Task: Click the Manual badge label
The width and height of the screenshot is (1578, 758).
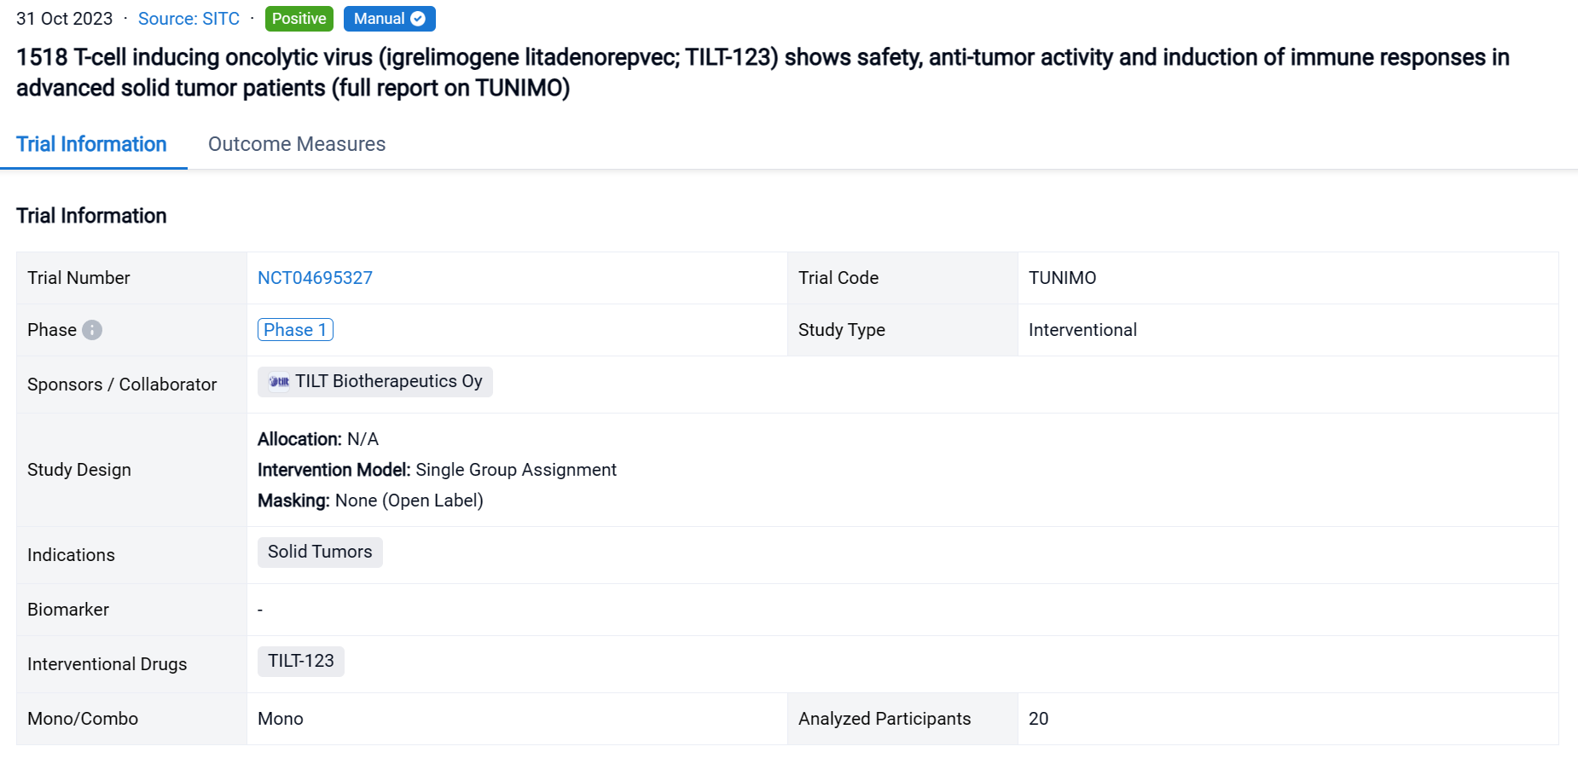Action: pos(379,19)
